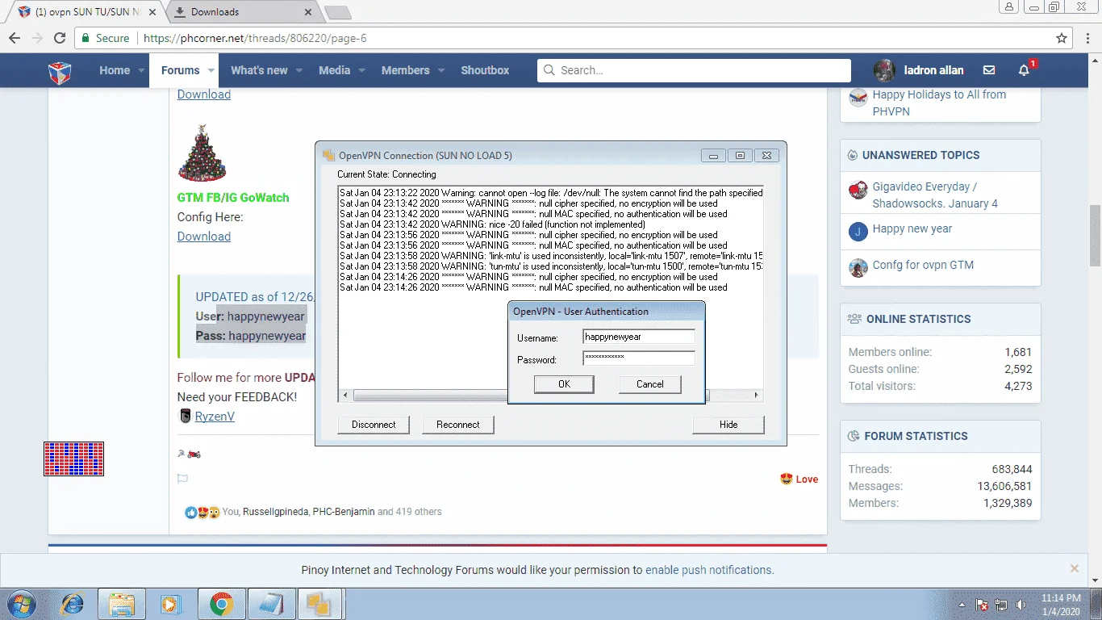Viewport: 1102px width, 620px height.
Task: Open Gigavideo Everyday / Shadowsocks topic
Action: [x=935, y=195]
